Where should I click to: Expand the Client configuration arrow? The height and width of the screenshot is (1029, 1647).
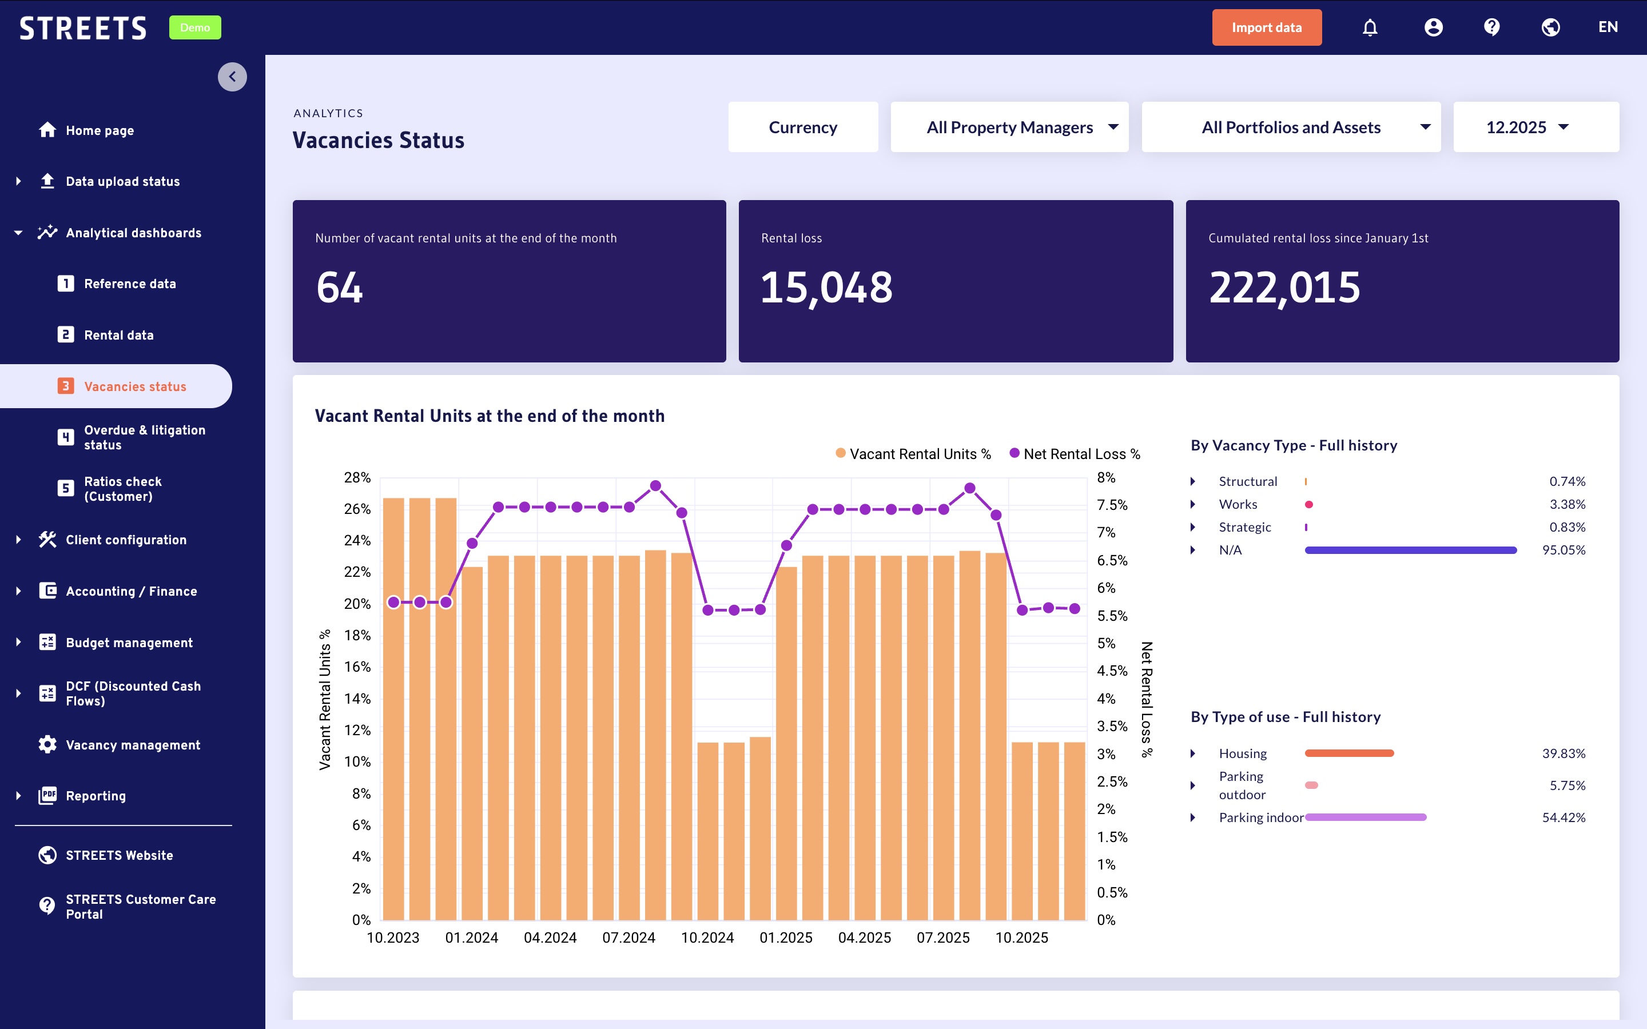tap(19, 540)
